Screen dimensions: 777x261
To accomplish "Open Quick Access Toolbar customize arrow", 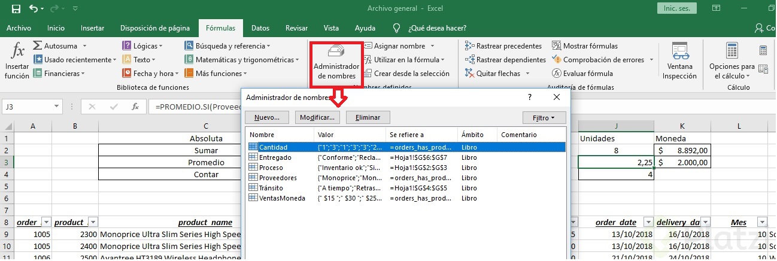I will (x=74, y=9).
